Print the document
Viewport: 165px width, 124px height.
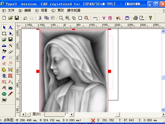tap(136, 18)
